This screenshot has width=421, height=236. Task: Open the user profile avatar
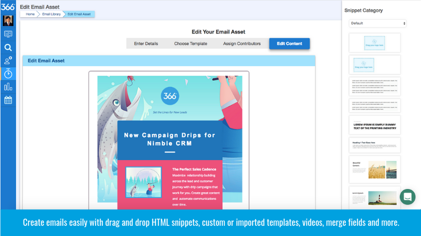click(8, 21)
